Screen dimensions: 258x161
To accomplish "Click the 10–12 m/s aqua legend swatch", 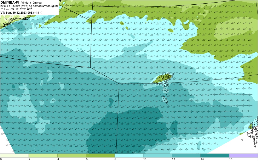I will click(x=157, y=156).
